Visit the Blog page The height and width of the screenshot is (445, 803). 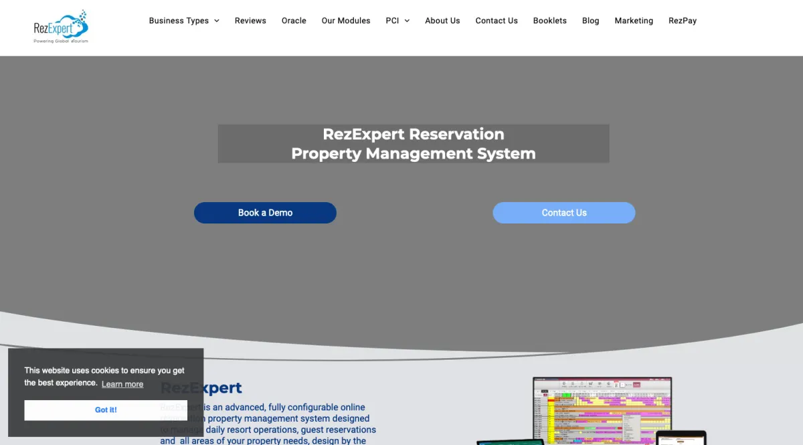(x=591, y=21)
